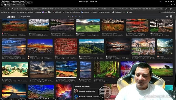Open a new browser tab
This screenshot has width=176, height=100.
(x=27, y=5)
